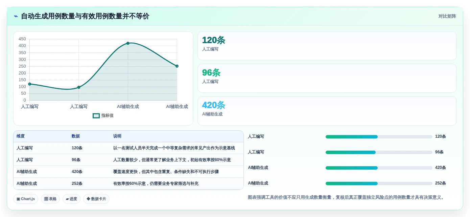Viewport: 470px width, 217px height.
Task: Click the 数据 table column header
Action: [x=76, y=136]
